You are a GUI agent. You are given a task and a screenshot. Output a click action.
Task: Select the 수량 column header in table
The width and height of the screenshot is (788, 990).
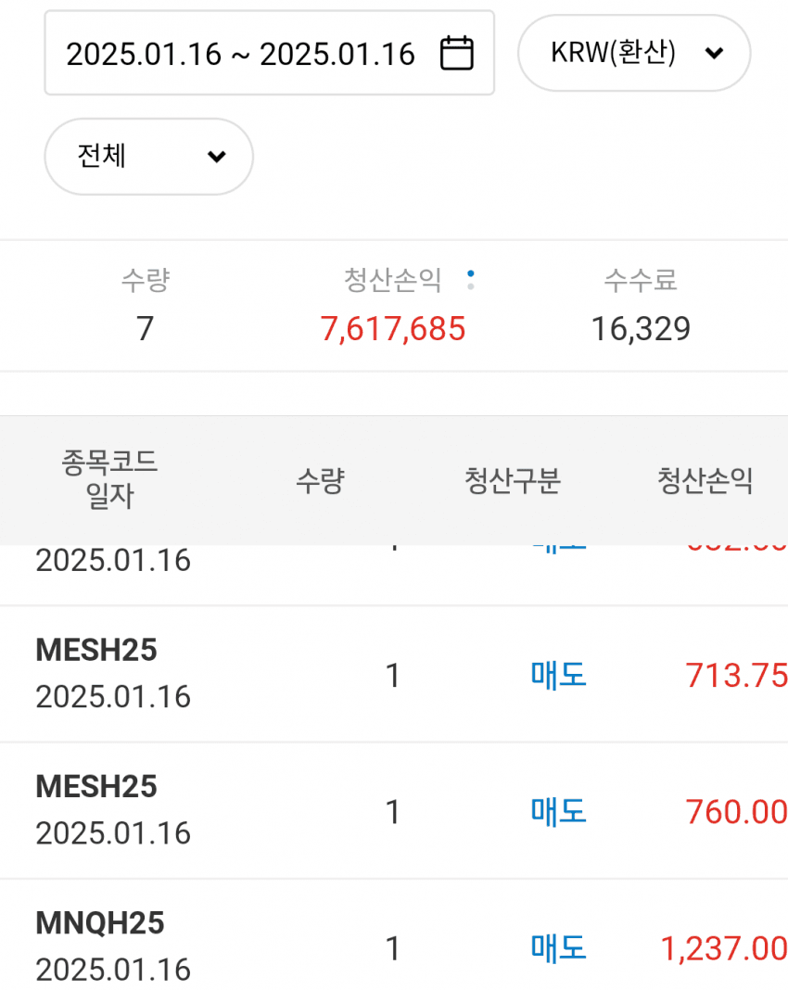pyautogui.click(x=320, y=480)
